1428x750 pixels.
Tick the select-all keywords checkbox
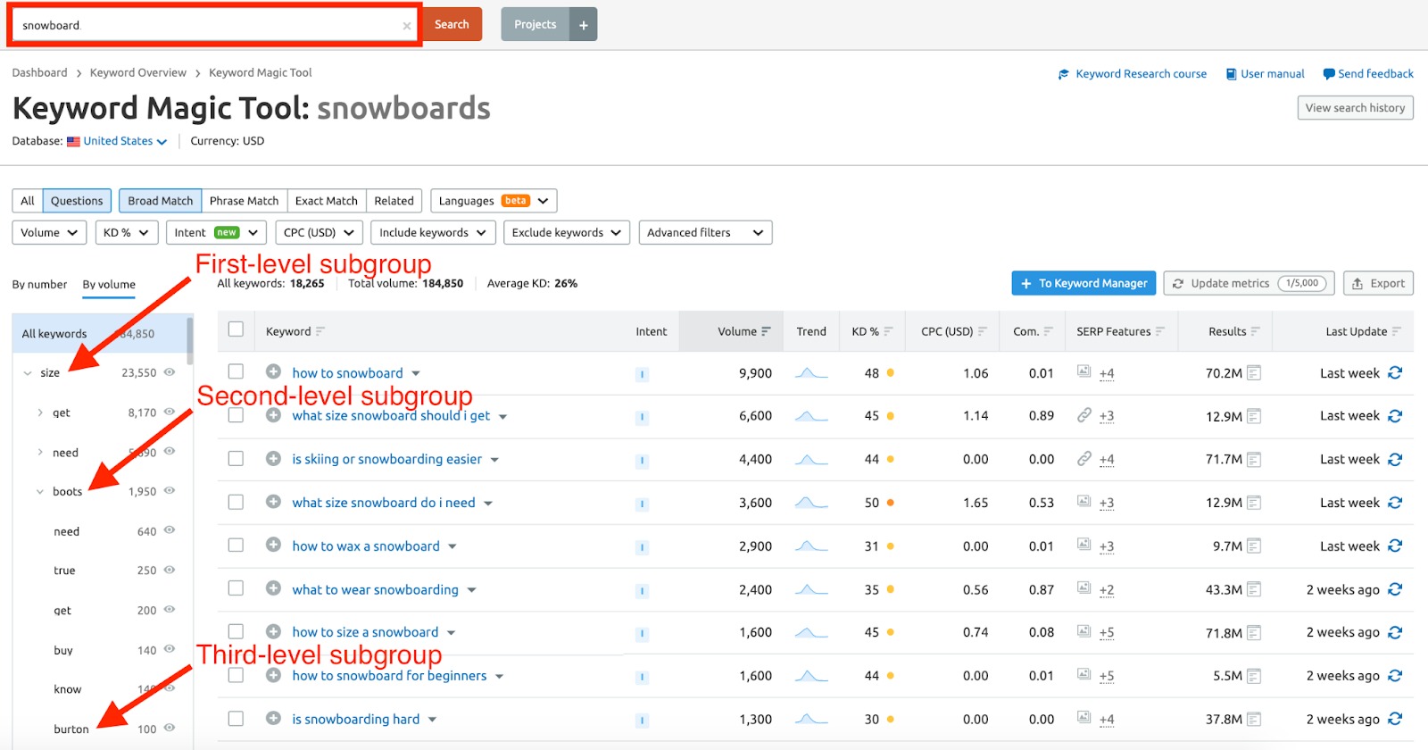(x=236, y=329)
